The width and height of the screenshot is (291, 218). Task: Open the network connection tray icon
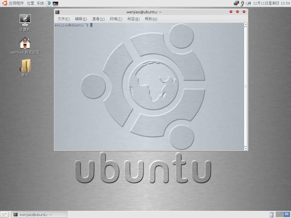pyautogui.click(x=236, y=3)
